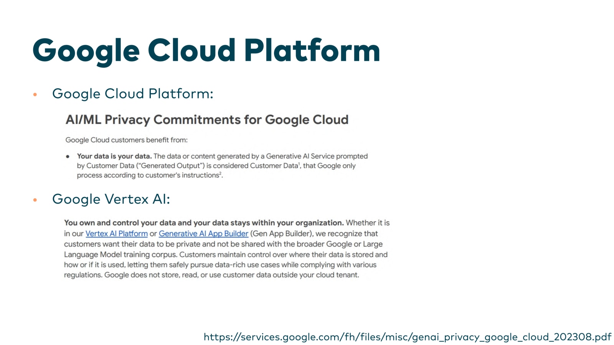Click the 'Google Vertex AI:' bullet text
Viewport: 614px width, 345px height.
pyautogui.click(x=111, y=199)
